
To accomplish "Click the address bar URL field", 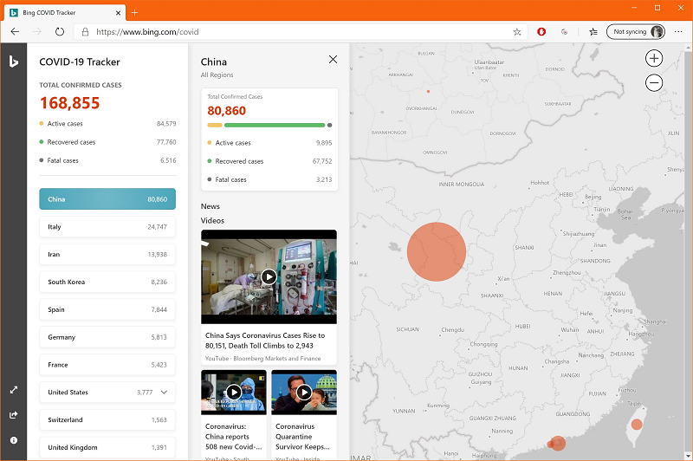I will coord(295,31).
